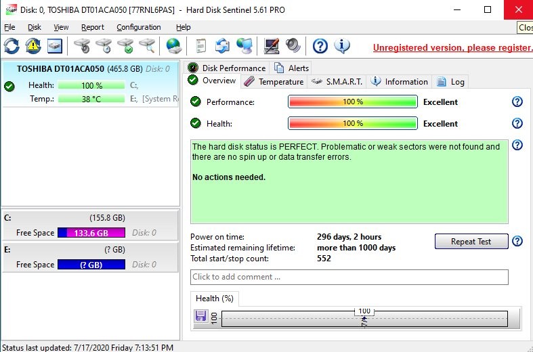533x352 pixels.
Task: Open the S.M.A.R.T. tab
Action: pos(337,82)
